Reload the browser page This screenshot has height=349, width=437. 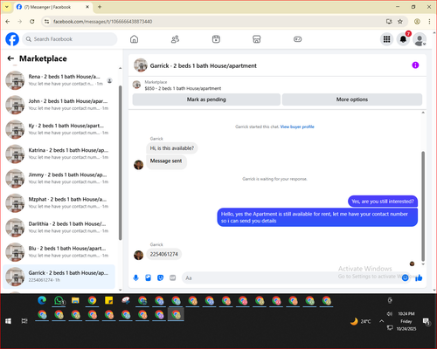pos(32,22)
